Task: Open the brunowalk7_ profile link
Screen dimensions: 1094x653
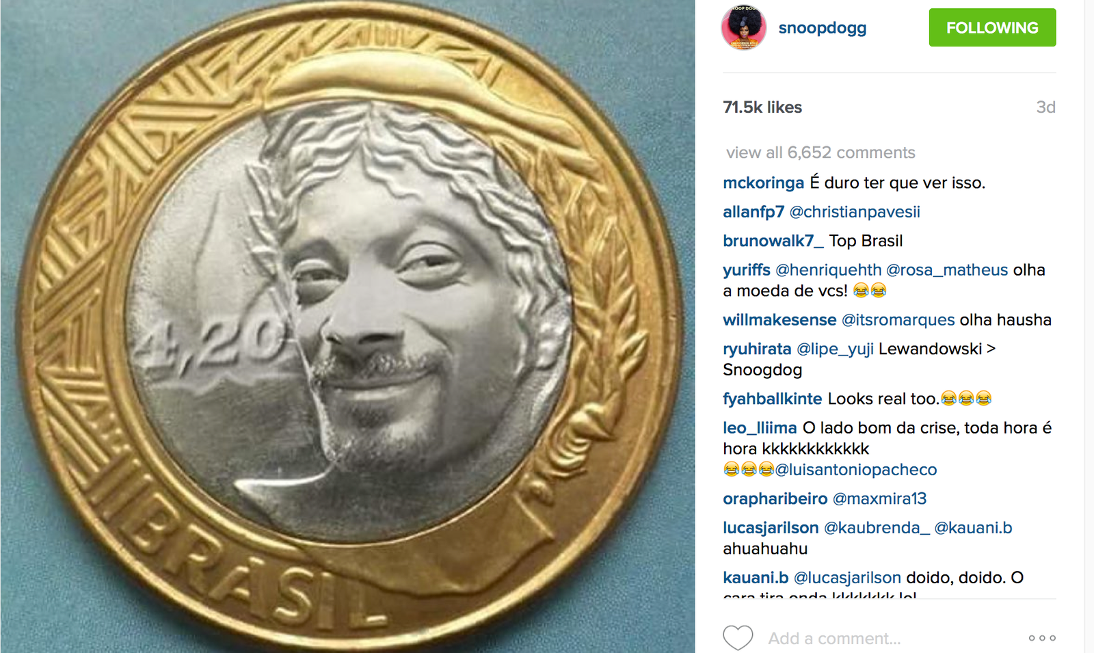Action: pos(773,241)
